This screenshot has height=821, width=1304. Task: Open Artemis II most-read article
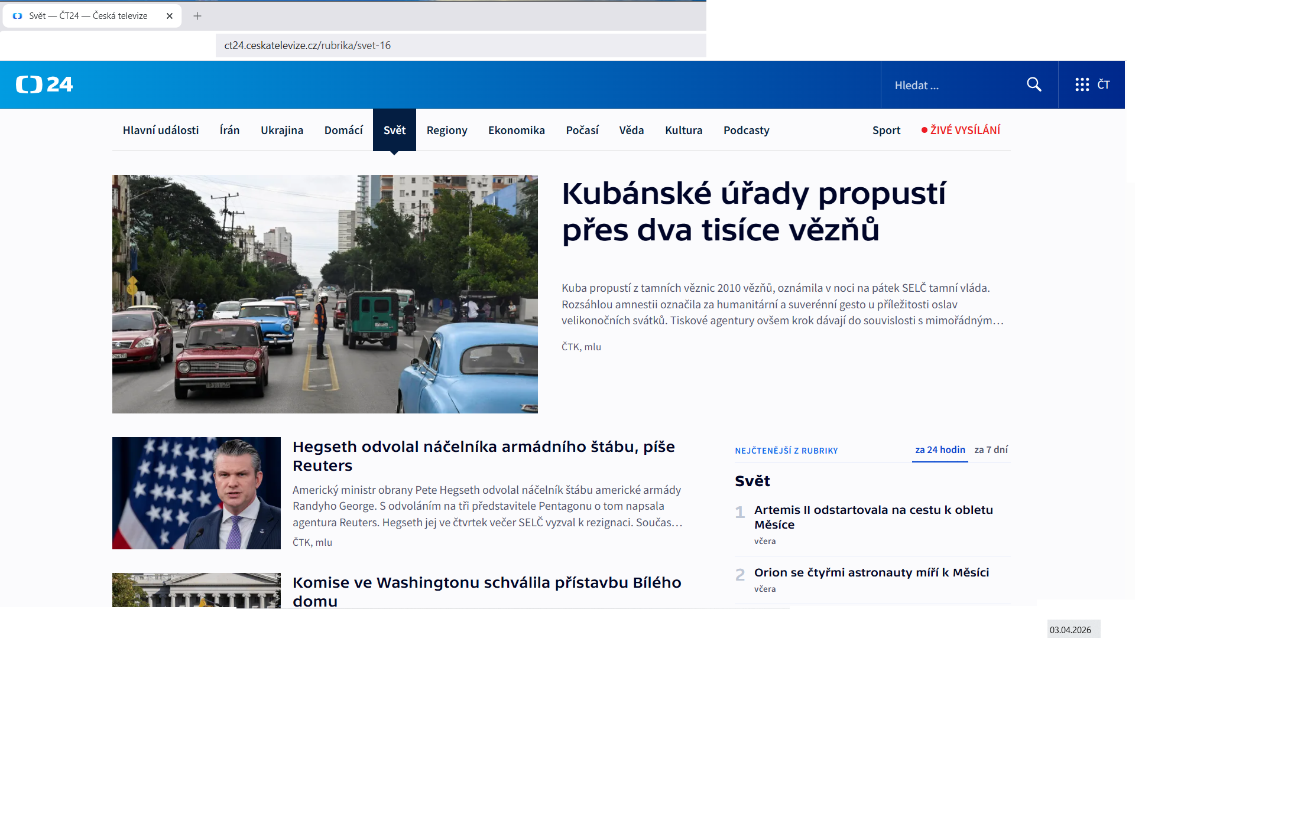pos(873,517)
